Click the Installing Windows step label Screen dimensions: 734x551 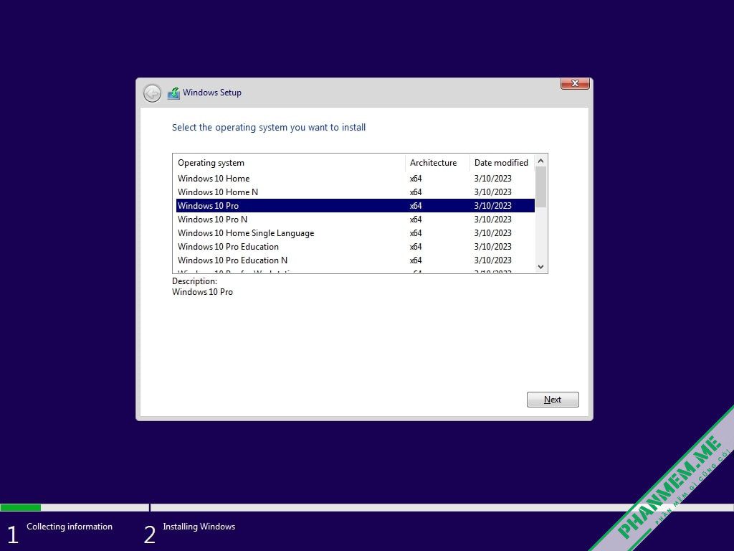pos(199,527)
